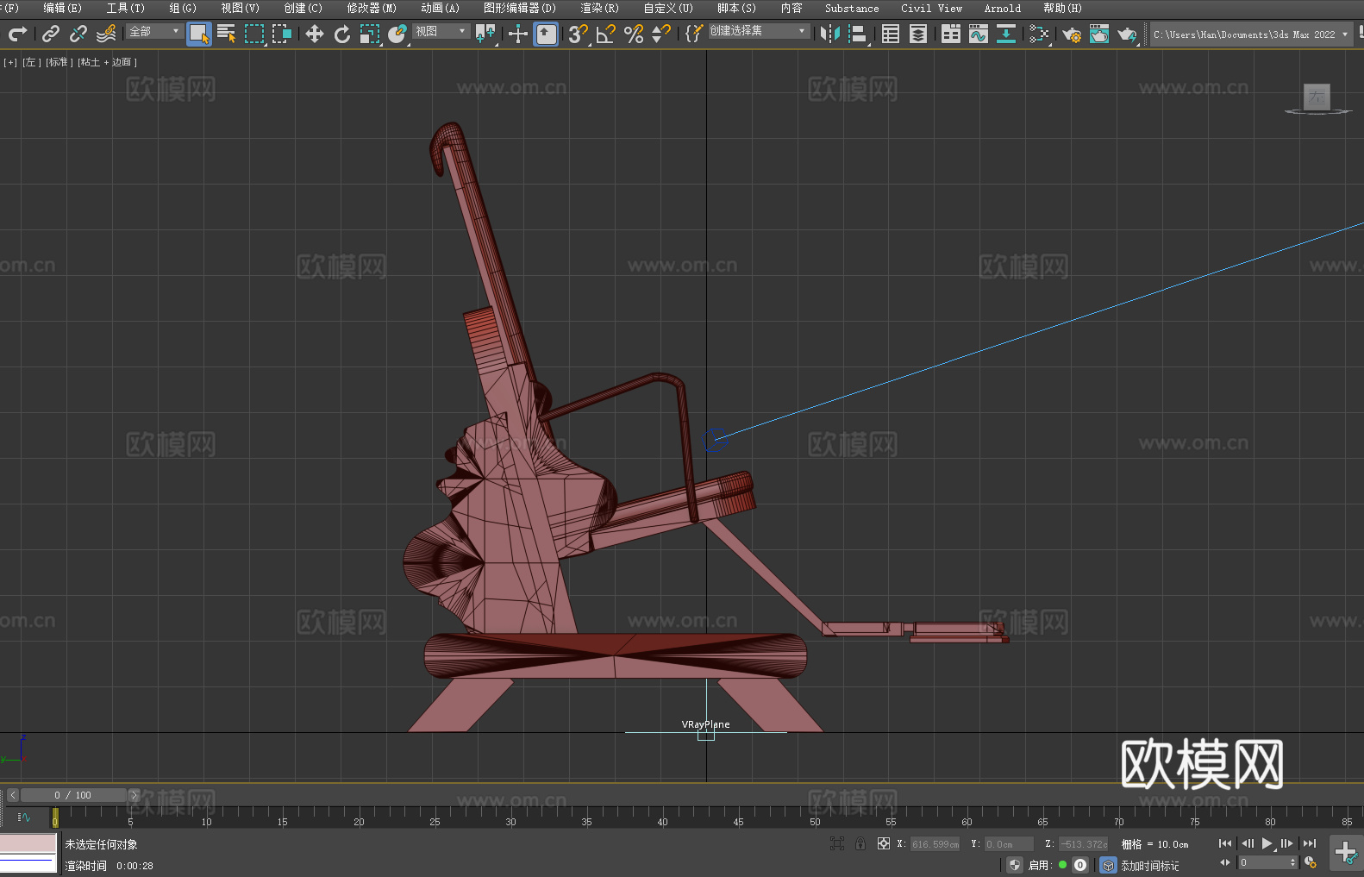Click the Mirror tool icon
This screenshot has width=1364, height=877.
tap(830, 34)
